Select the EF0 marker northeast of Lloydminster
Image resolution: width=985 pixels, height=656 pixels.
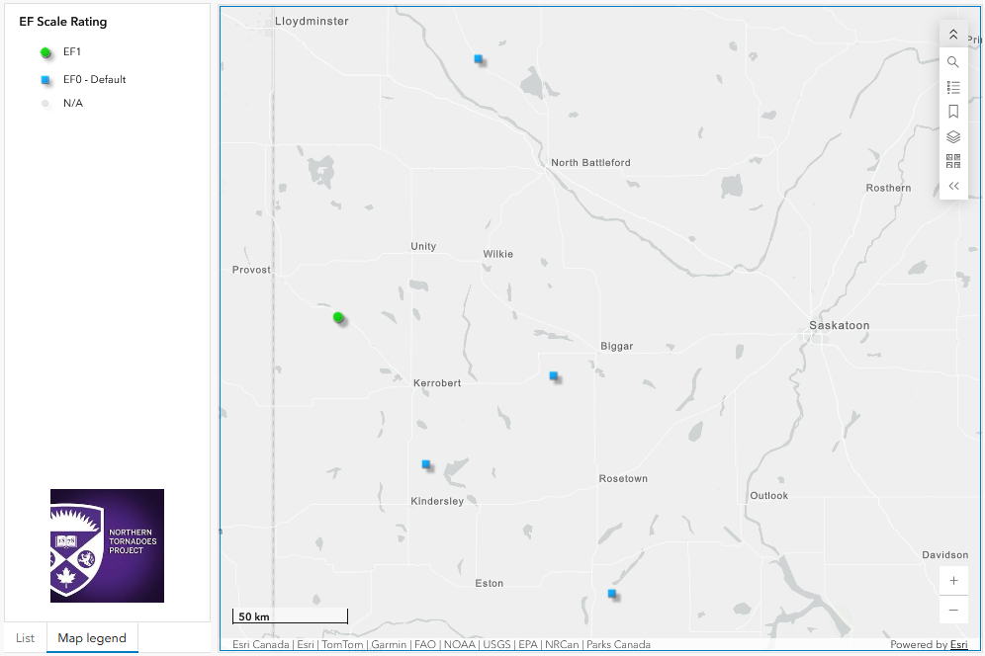tap(478, 59)
